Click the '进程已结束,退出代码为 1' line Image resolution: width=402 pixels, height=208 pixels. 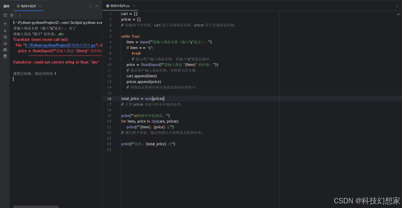point(34,74)
